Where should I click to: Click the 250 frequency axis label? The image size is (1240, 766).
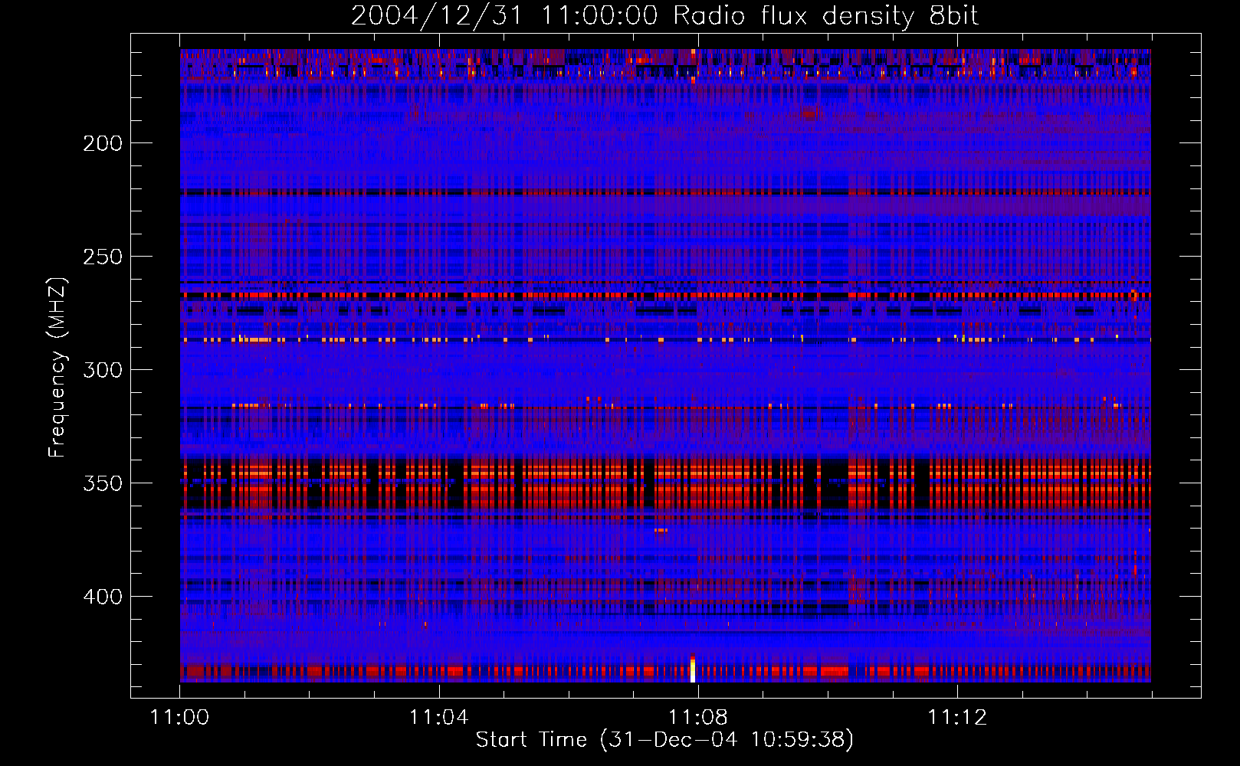pos(102,257)
